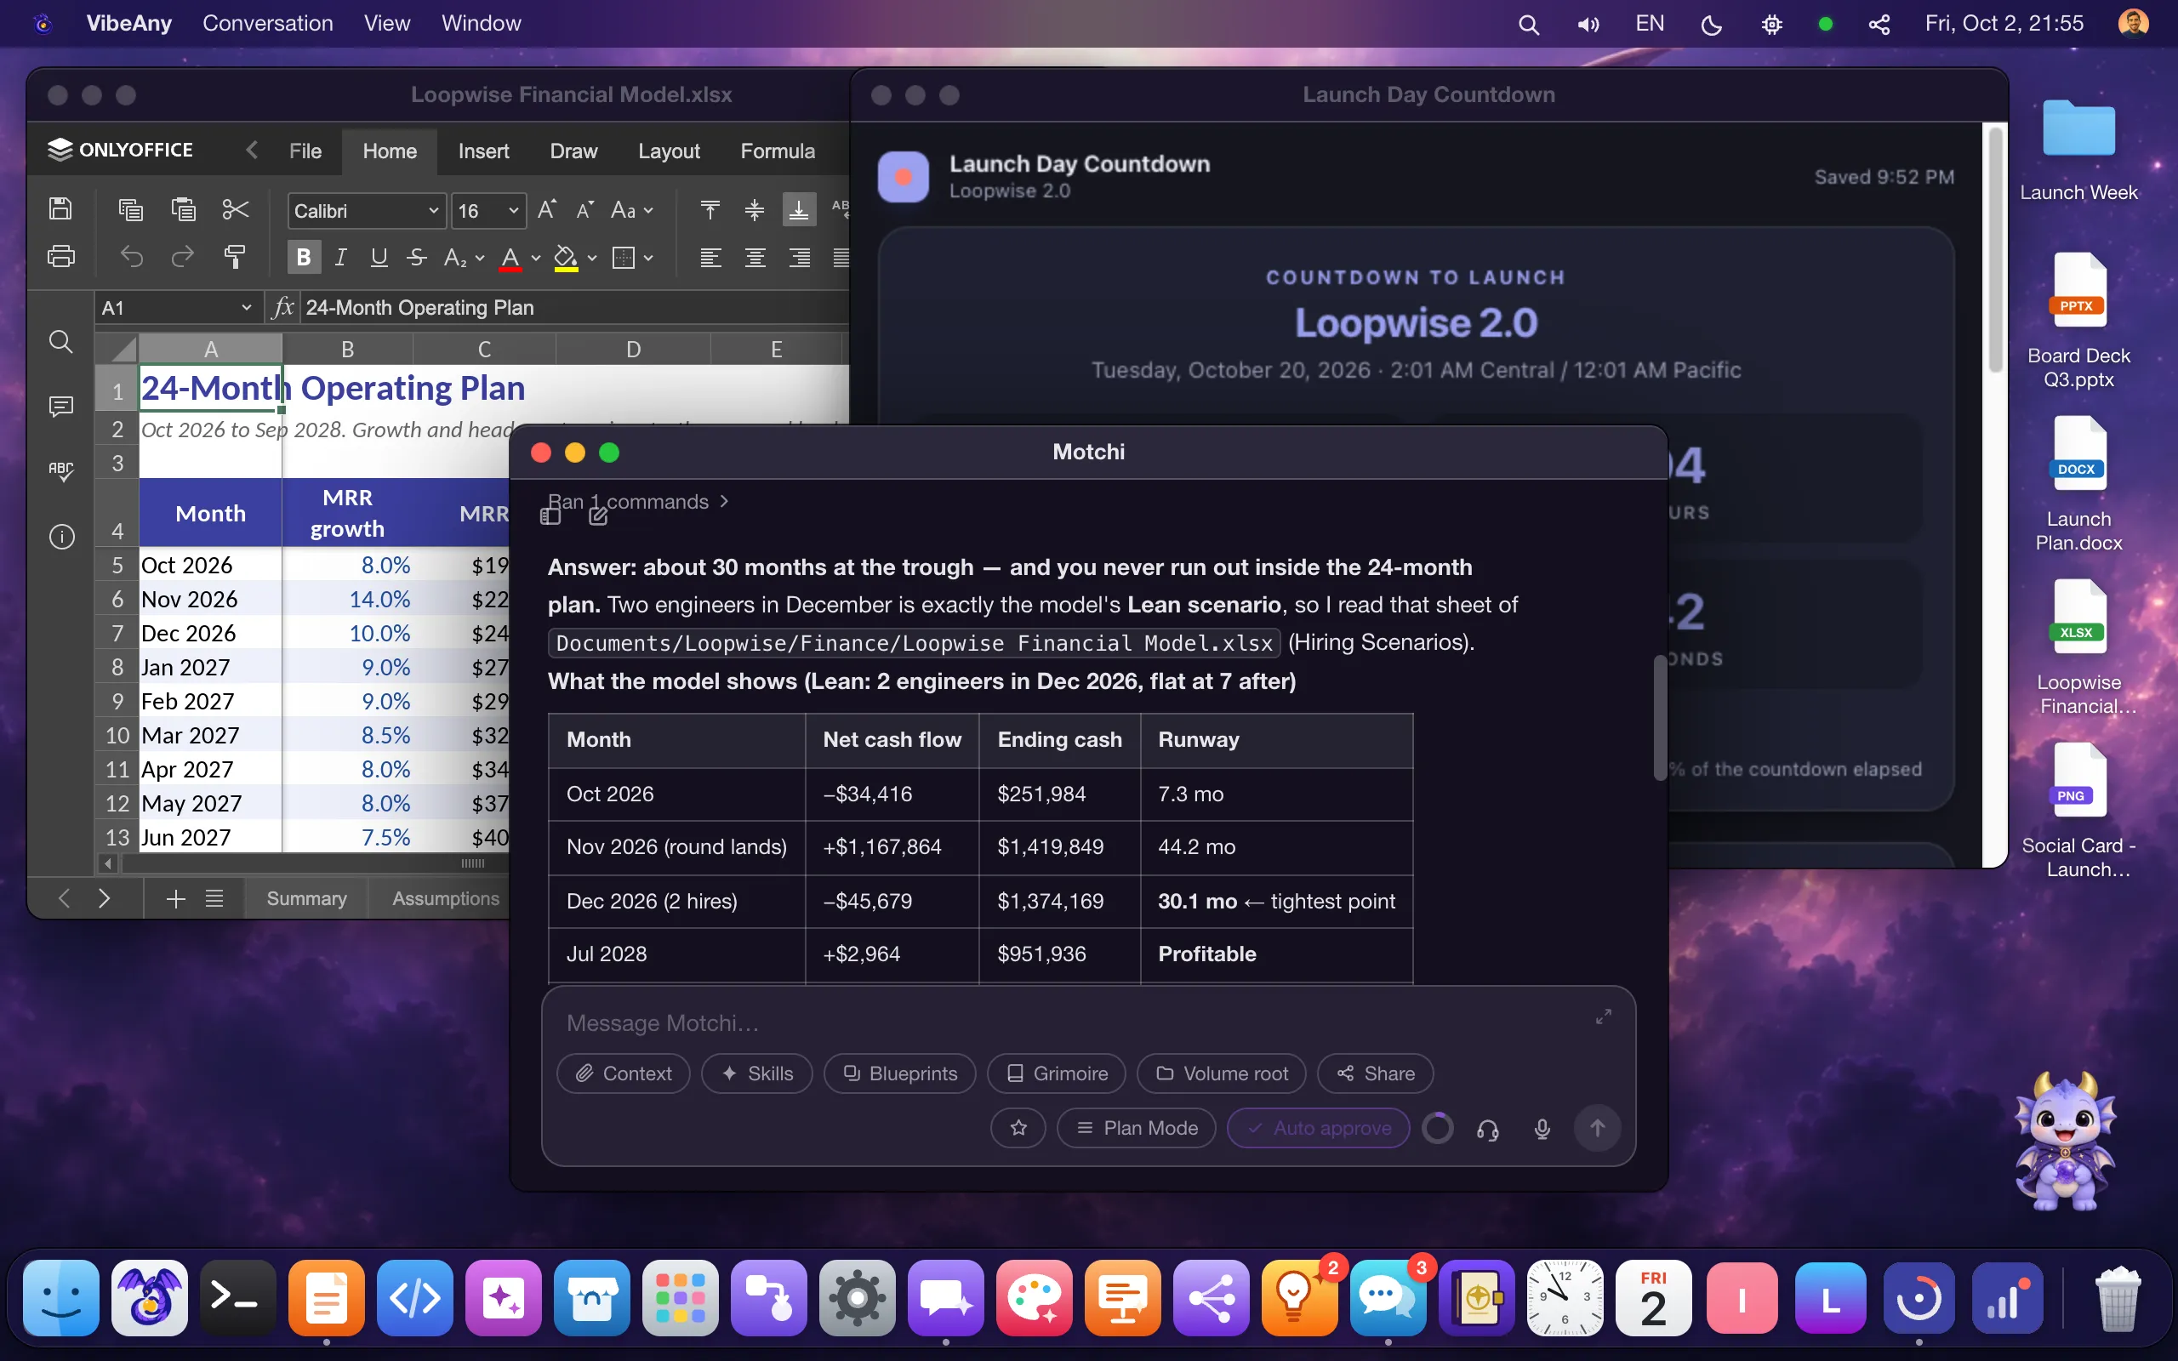The height and width of the screenshot is (1361, 2178).
Task: Expand the Ran 1 commands chevron
Action: point(724,501)
